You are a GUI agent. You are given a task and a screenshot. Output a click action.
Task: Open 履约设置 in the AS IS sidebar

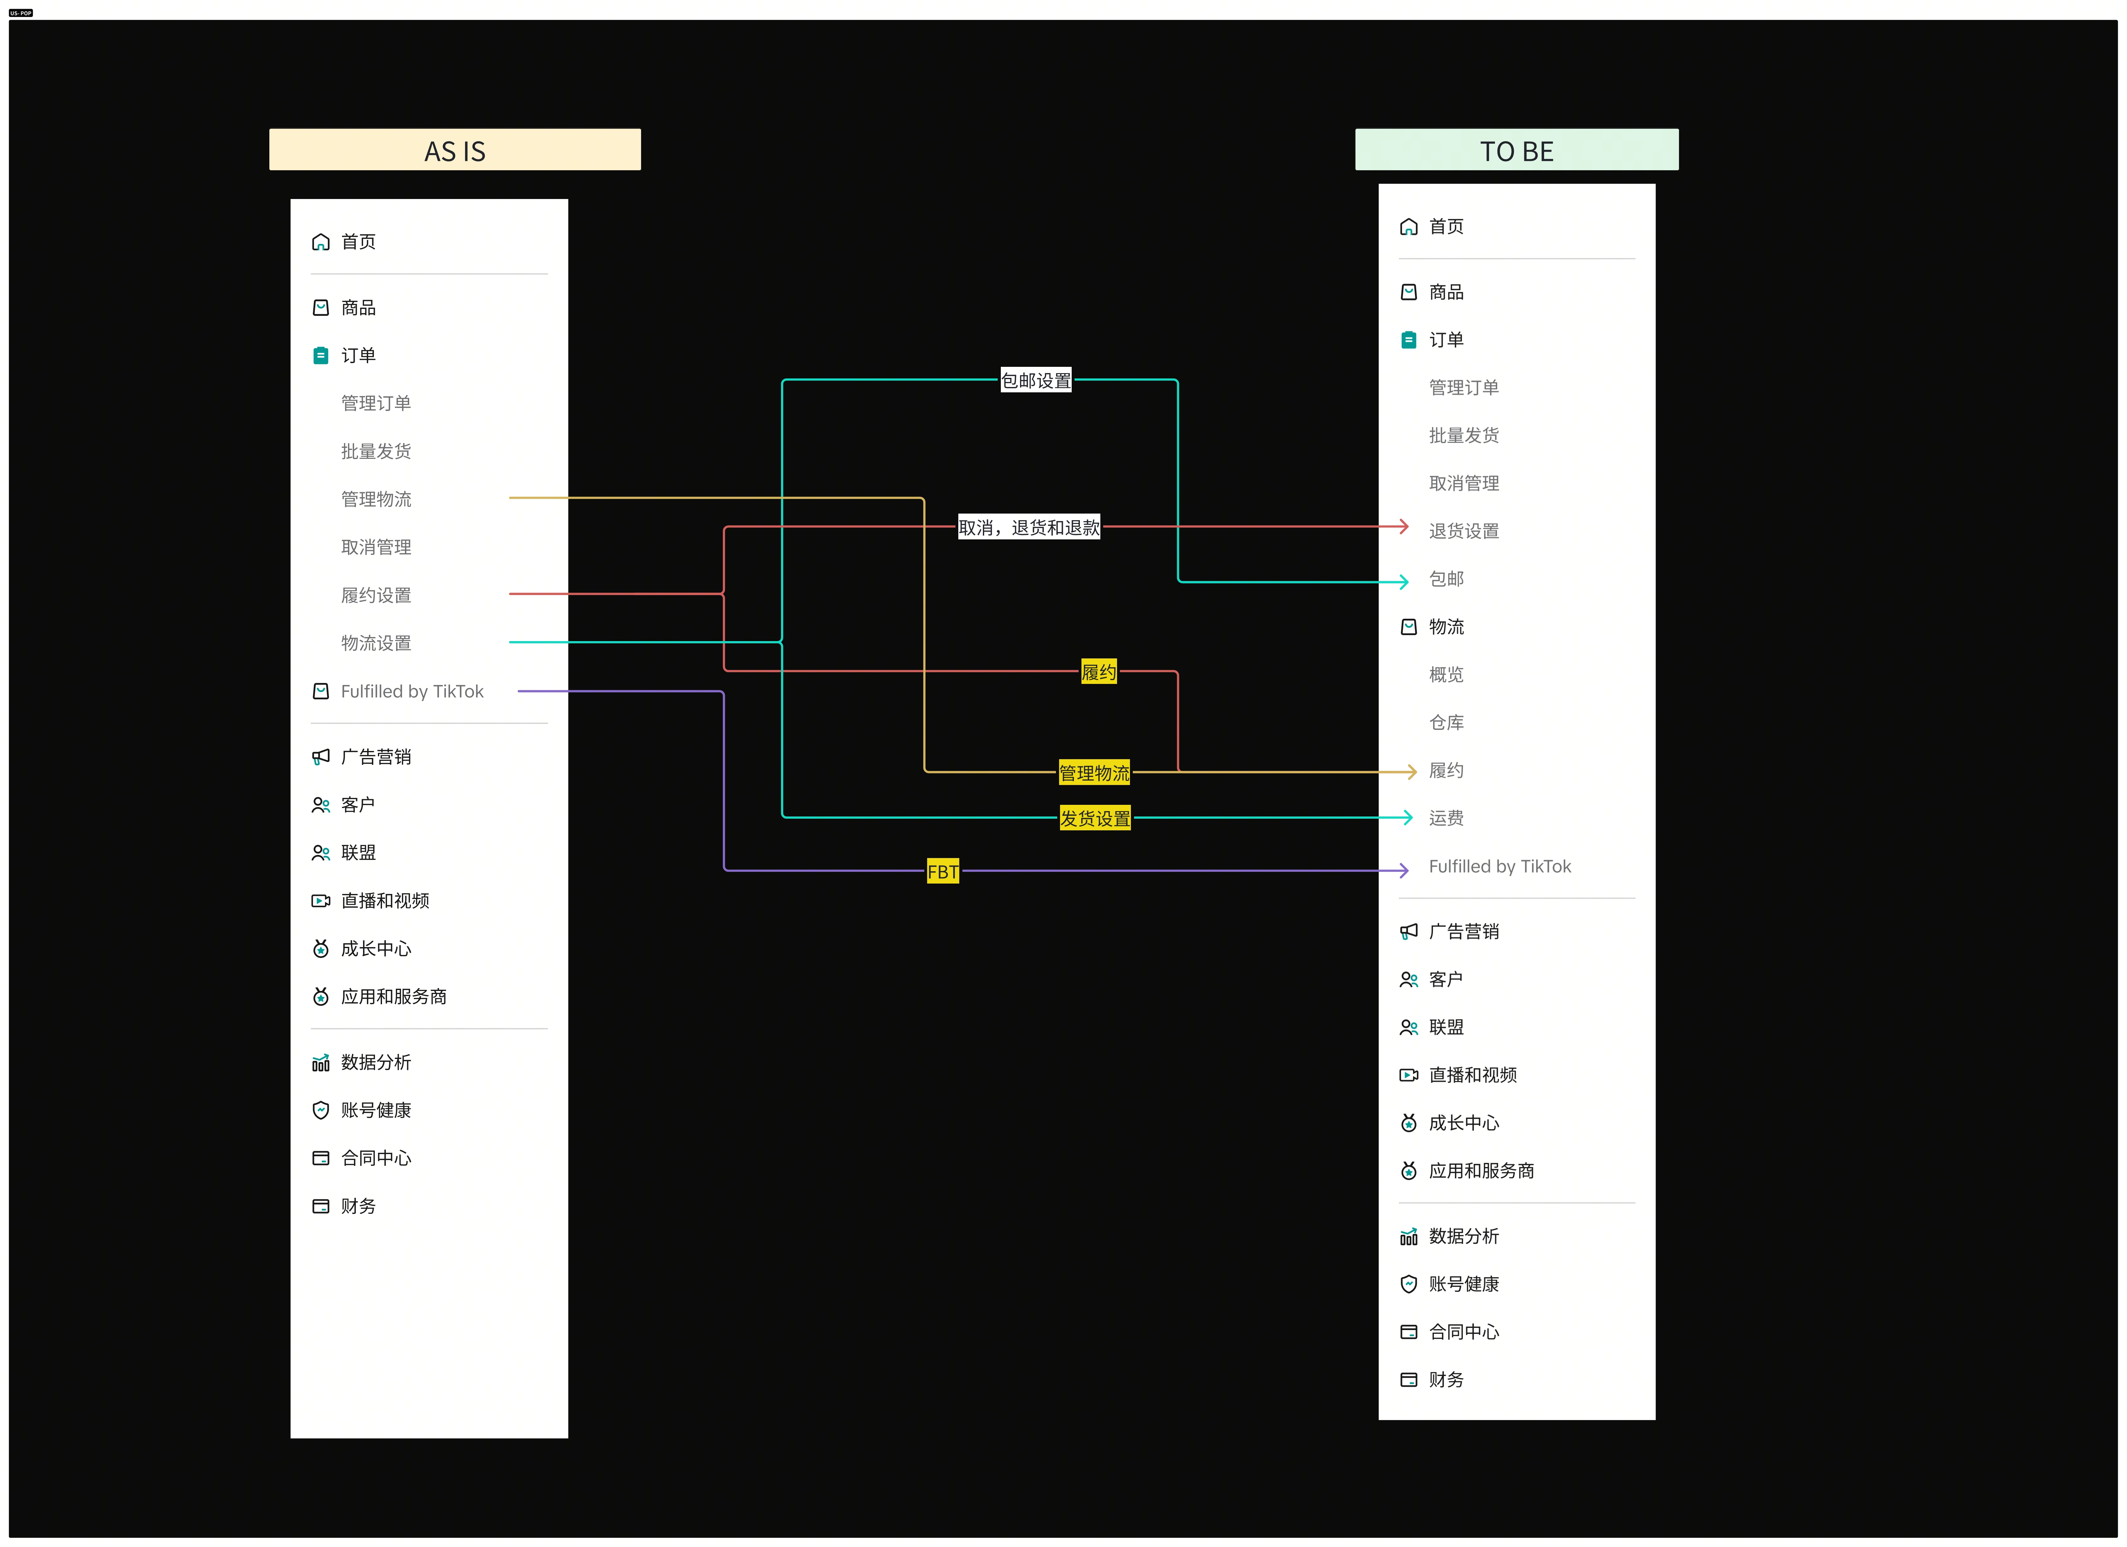point(376,595)
